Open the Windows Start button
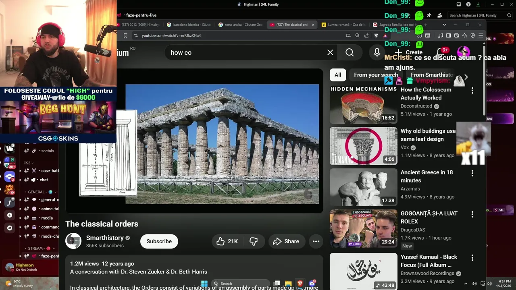516x290 pixels. click(x=204, y=284)
